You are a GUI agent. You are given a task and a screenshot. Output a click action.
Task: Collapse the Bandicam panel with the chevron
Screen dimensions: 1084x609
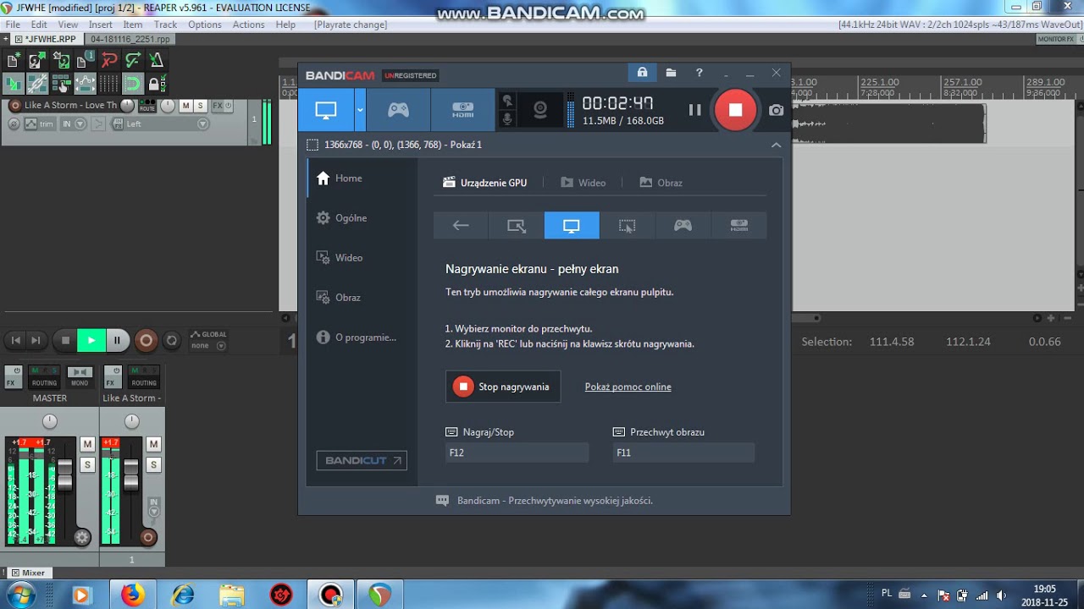click(776, 145)
